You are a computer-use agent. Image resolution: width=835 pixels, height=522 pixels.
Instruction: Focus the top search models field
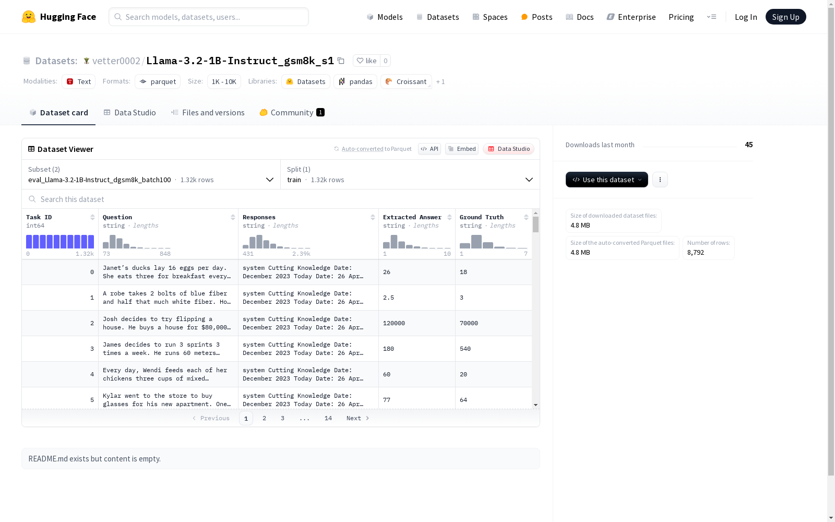[x=209, y=17]
